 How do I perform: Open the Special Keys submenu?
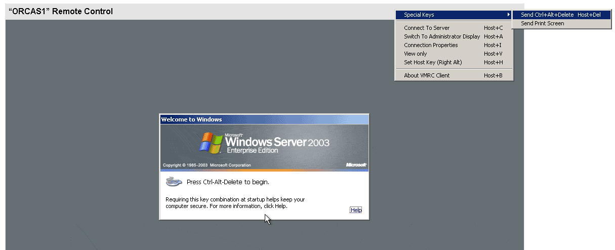[454, 15]
